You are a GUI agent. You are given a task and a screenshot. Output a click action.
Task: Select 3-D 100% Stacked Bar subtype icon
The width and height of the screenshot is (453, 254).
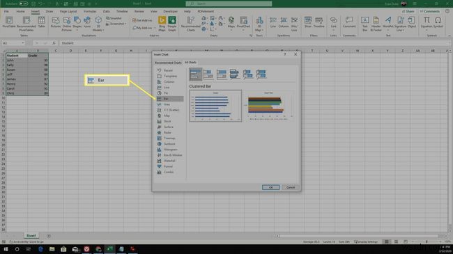[x=261, y=74]
